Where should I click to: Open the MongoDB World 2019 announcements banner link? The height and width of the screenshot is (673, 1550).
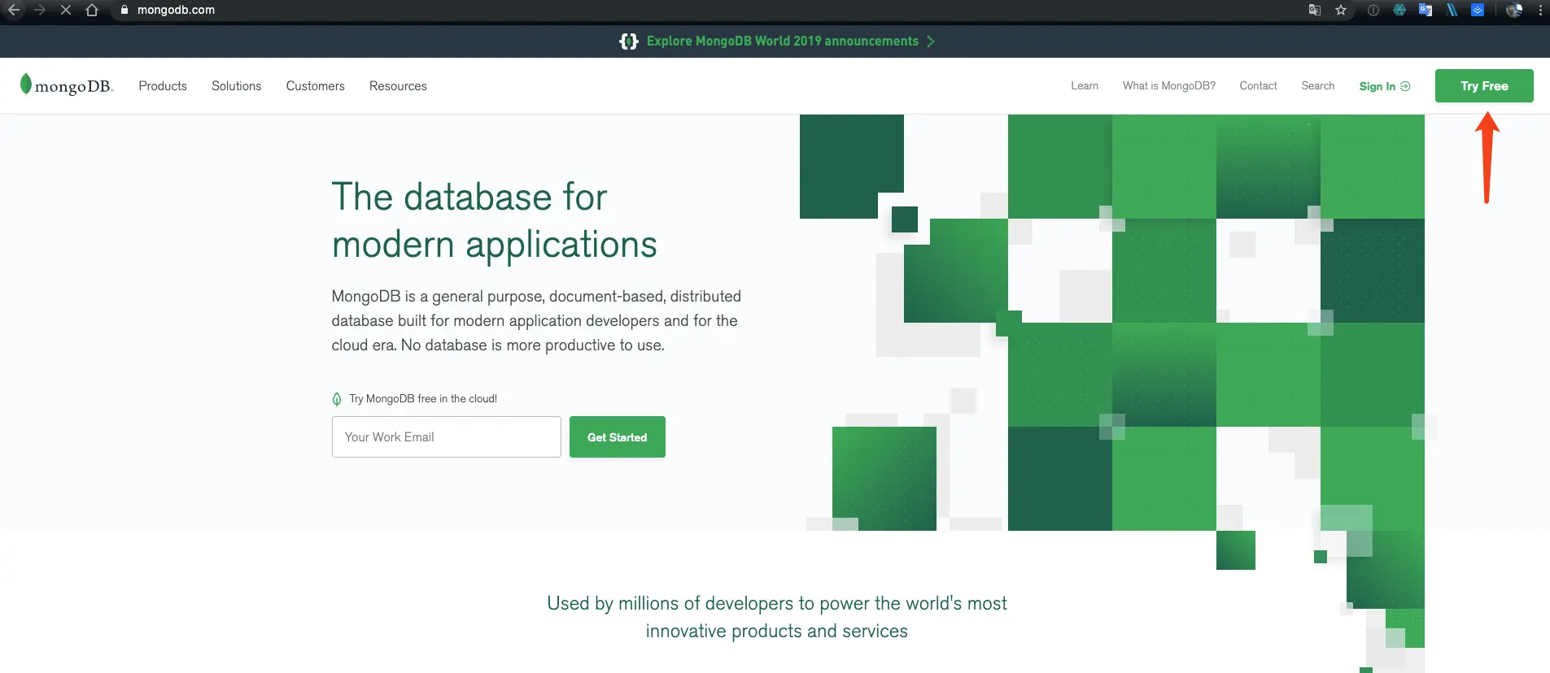point(783,41)
